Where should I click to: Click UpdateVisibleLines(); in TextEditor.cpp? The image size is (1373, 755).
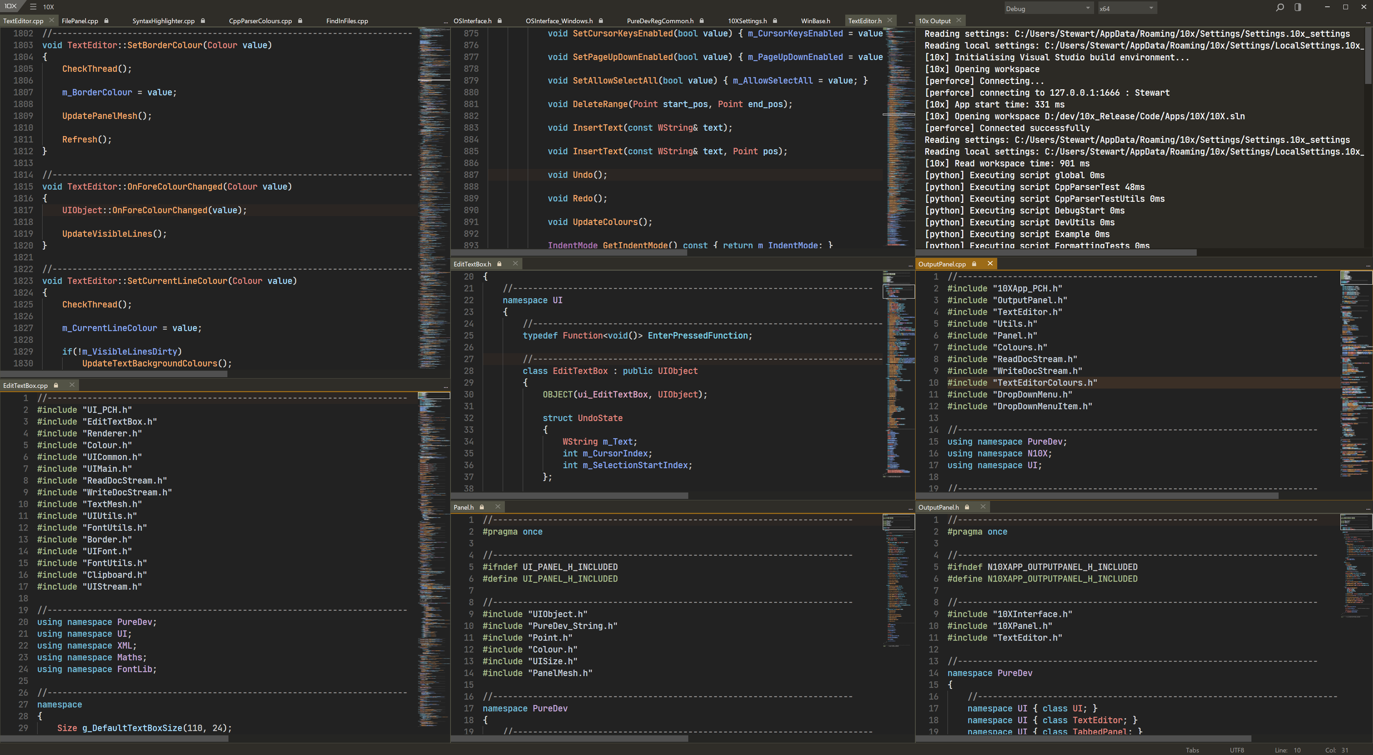point(114,234)
